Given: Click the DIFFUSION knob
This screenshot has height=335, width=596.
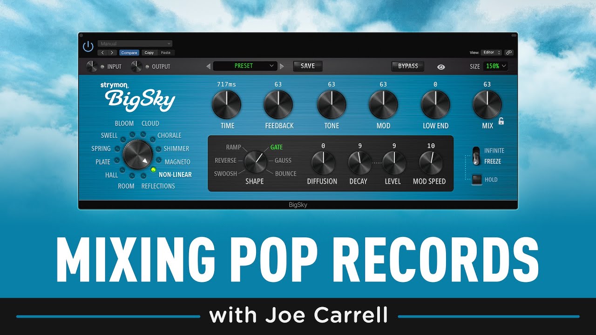Looking at the screenshot, I should (x=322, y=163).
